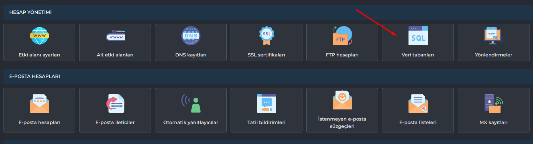This screenshot has height=144, width=533.
Task: Open the Etki alanı ayarları globe icon
Action: click(x=40, y=36)
